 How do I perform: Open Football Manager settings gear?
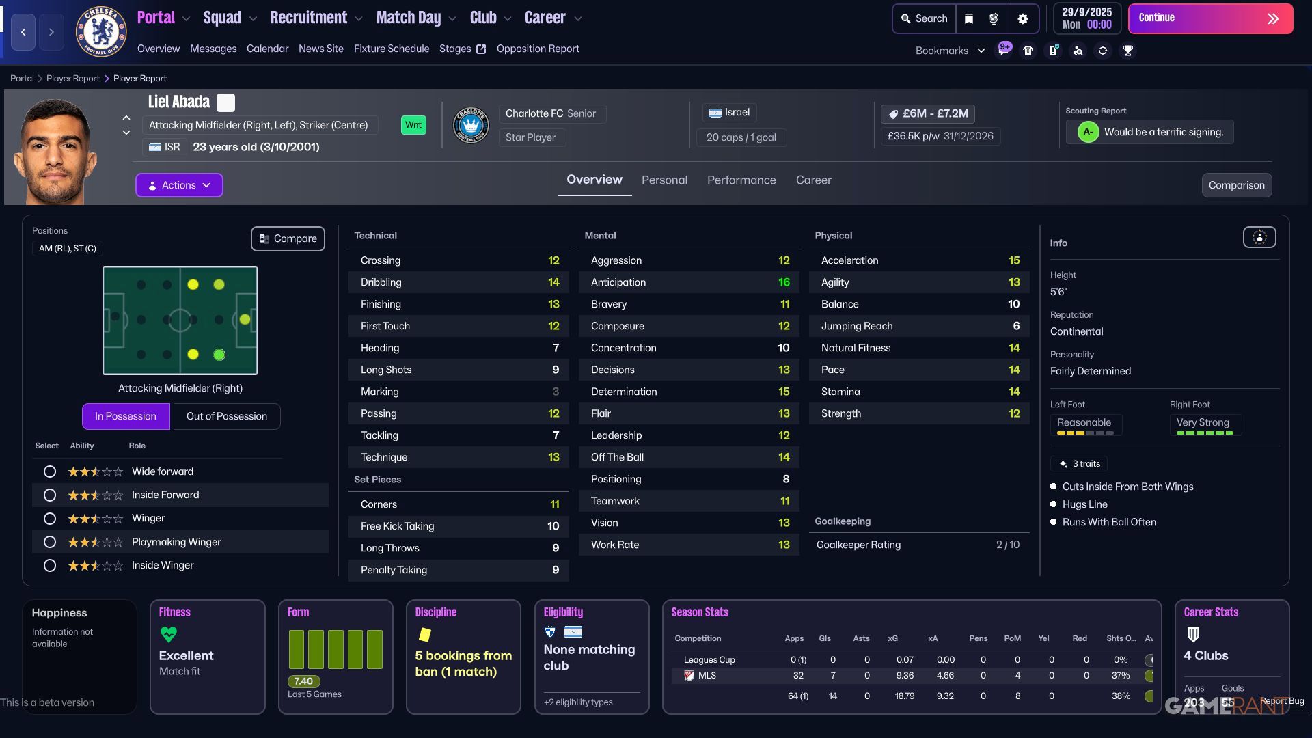click(1023, 18)
